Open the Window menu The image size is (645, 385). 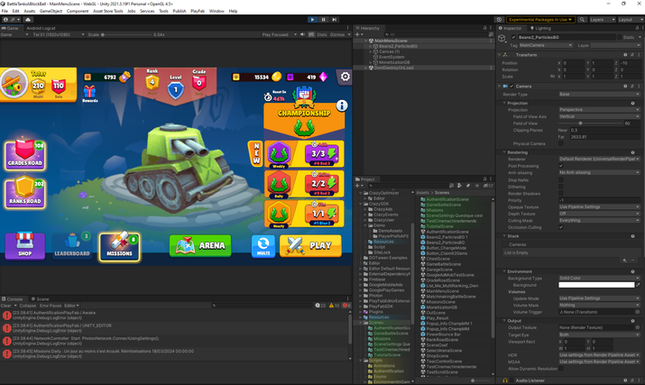pyautogui.click(x=217, y=11)
